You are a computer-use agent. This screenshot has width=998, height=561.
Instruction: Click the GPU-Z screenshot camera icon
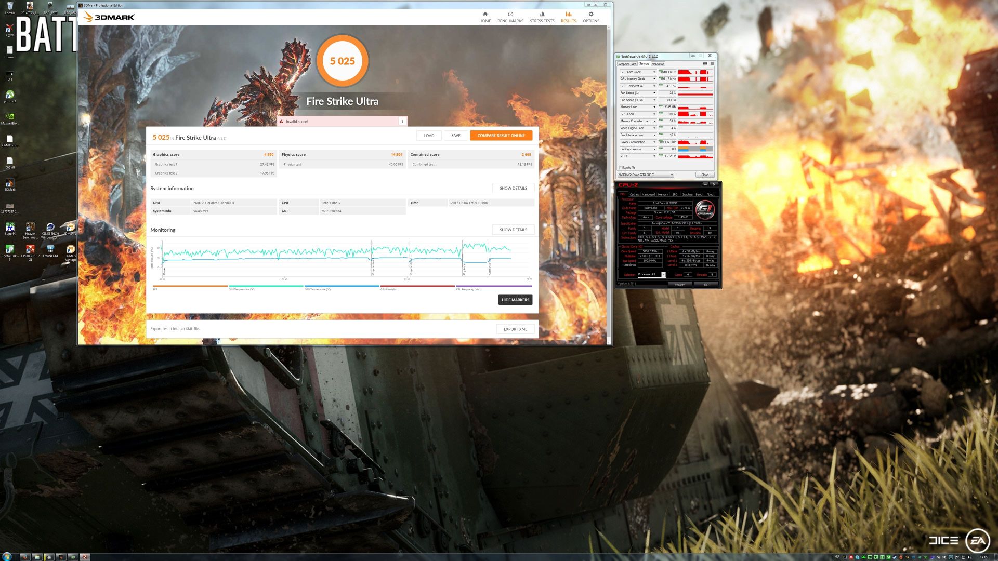point(705,64)
